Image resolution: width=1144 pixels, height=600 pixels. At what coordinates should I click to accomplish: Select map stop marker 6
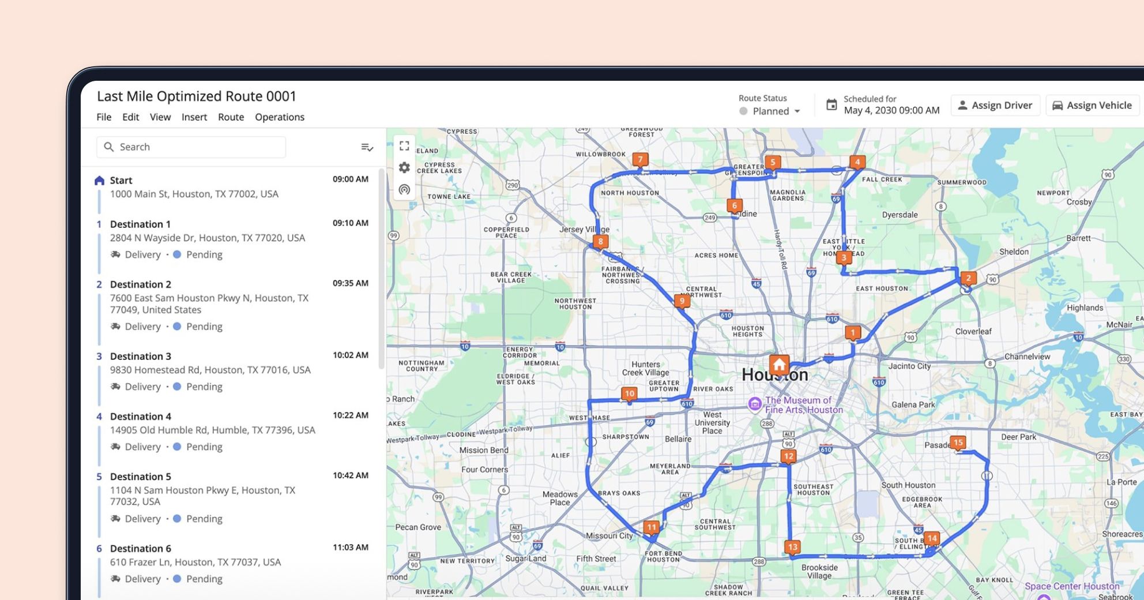pos(734,206)
